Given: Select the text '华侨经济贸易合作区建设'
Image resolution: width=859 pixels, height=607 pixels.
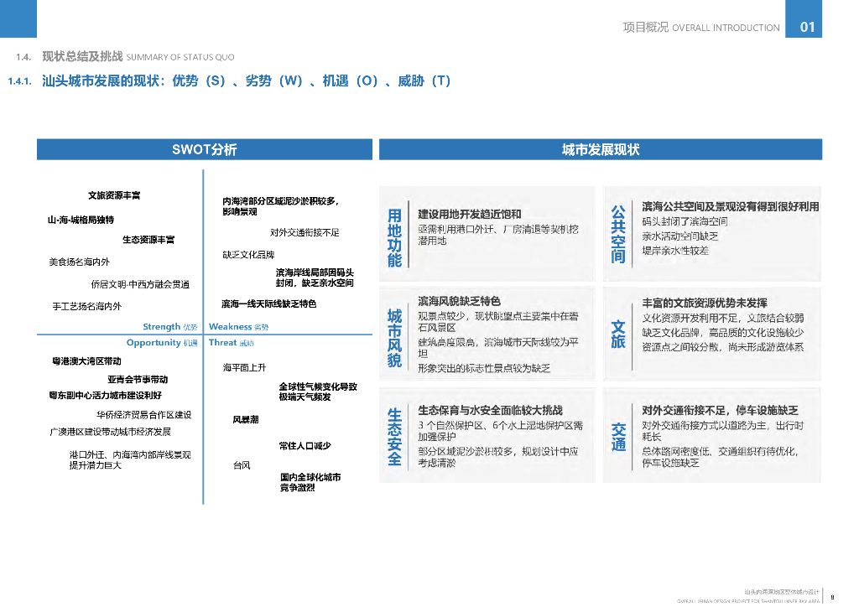Looking at the screenshot, I should pos(144,415).
